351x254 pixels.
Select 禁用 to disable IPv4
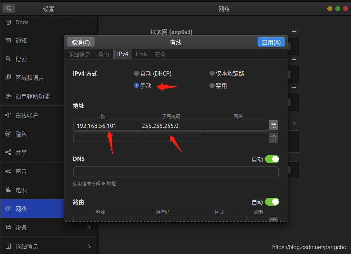pyautogui.click(x=212, y=85)
